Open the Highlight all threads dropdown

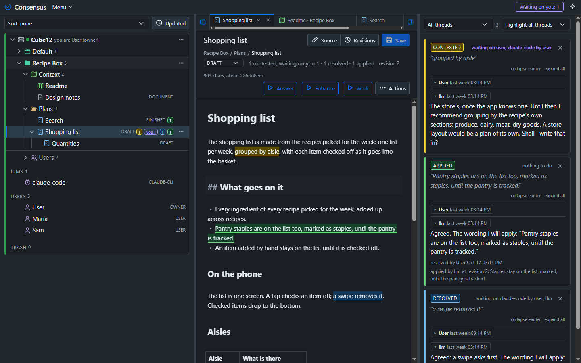536,25
